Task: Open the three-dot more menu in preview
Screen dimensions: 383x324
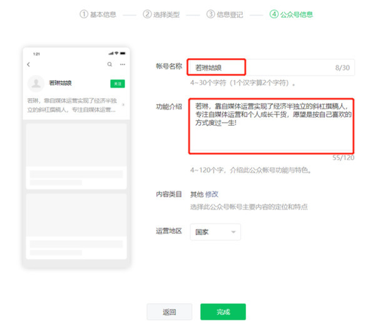Action: [123, 64]
